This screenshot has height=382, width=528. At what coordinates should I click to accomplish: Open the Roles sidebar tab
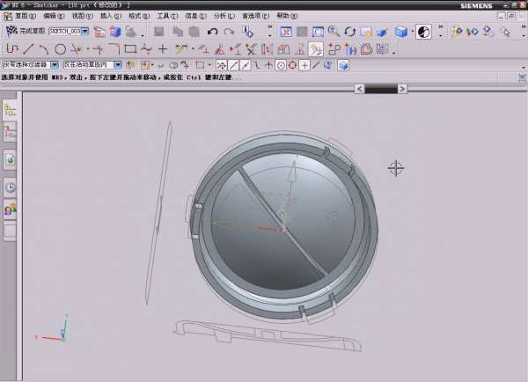coord(10,209)
